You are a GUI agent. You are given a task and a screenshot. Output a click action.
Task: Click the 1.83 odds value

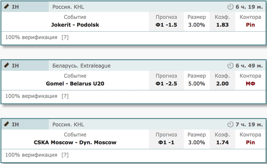[222, 25]
